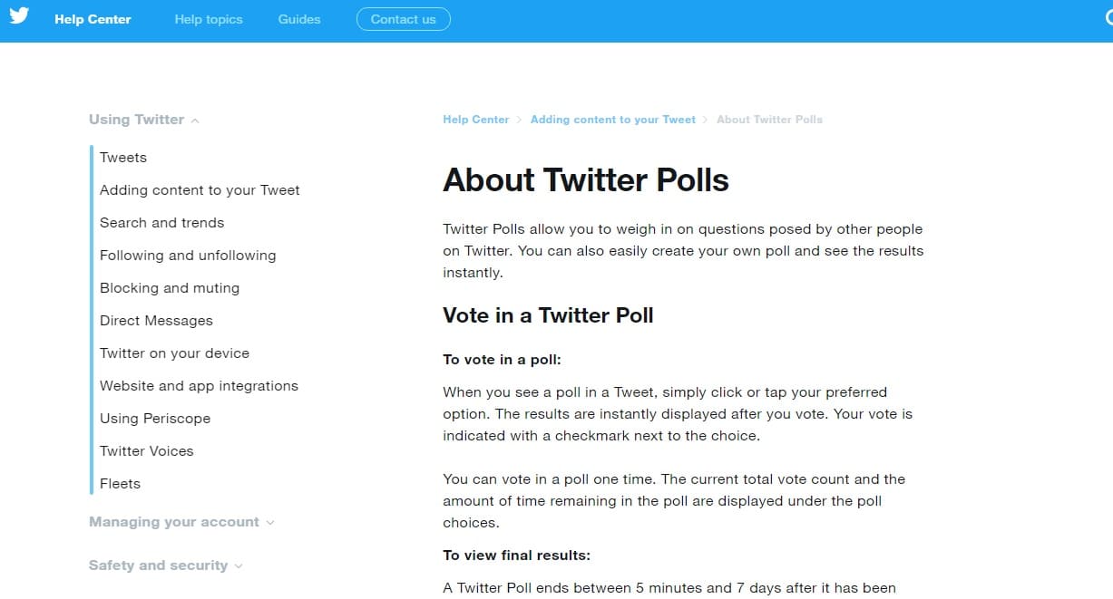Click the Help Center breadcrumb link
This screenshot has height=599, width=1113.
(475, 120)
